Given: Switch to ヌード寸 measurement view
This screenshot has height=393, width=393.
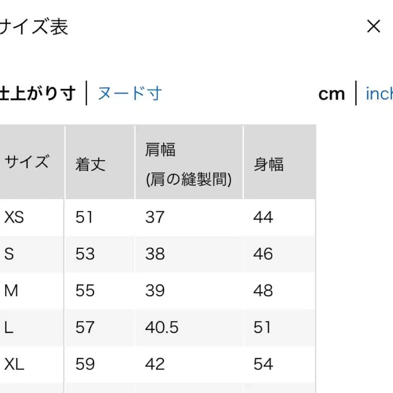Looking at the screenshot, I should [x=130, y=93].
